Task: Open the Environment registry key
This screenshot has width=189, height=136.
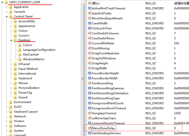Action: 22,102
